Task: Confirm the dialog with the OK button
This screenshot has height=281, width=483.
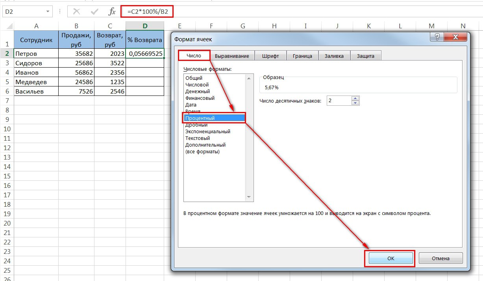Action: point(390,259)
